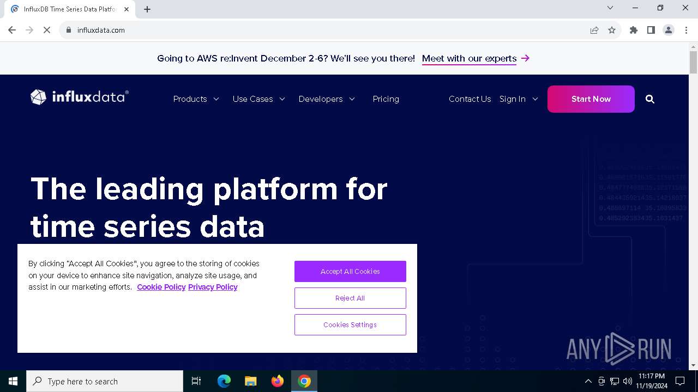Open the notification center icon
This screenshot has width=698, height=392.
click(x=680, y=381)
